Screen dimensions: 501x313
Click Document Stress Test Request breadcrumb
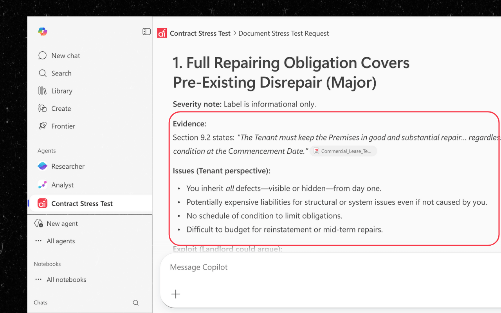coord(283,33)
